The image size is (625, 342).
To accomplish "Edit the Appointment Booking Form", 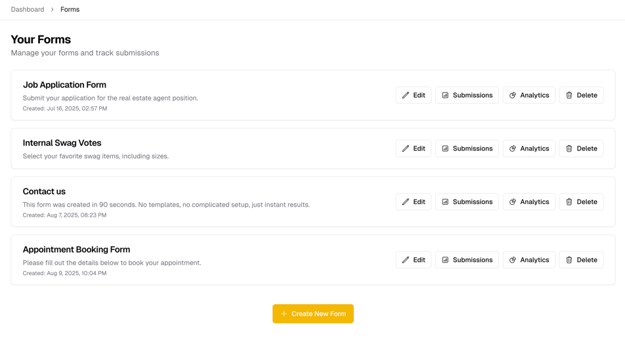I will pyautogui.click(x=414, y=260).
